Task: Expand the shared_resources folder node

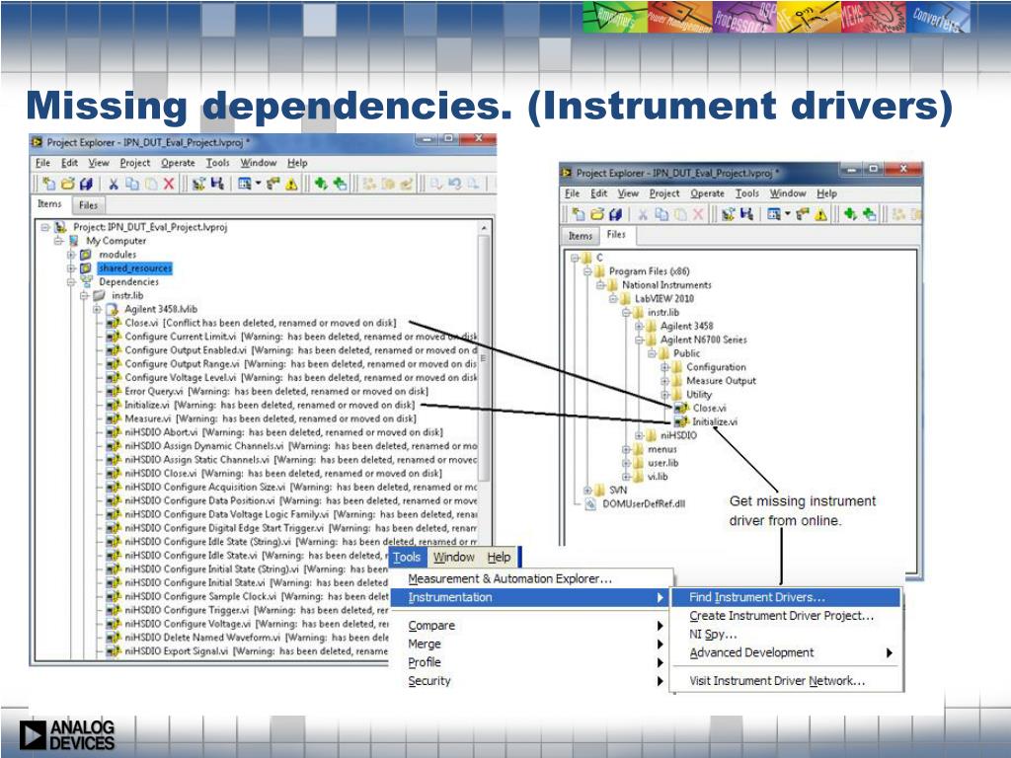Action: (71, 268)
